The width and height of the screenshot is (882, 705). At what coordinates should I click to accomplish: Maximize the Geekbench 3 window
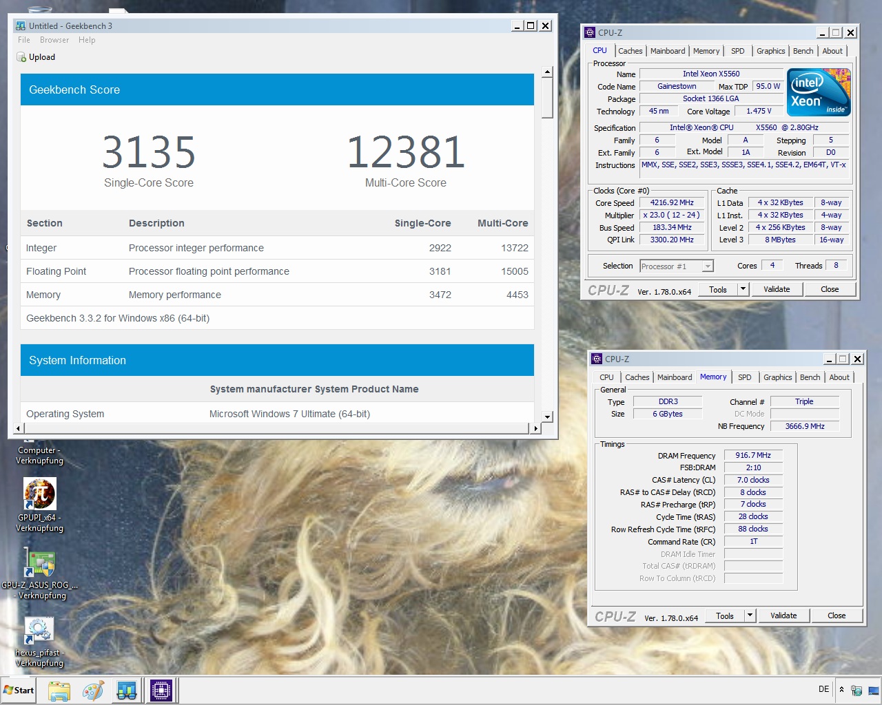point(531,25)
